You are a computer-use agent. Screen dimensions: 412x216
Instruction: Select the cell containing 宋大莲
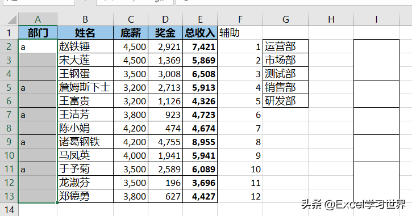click(x=85, y=60)
